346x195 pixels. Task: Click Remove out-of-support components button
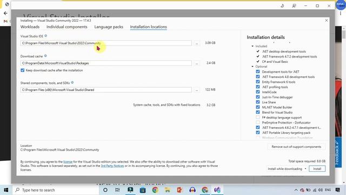pos(296,147)
